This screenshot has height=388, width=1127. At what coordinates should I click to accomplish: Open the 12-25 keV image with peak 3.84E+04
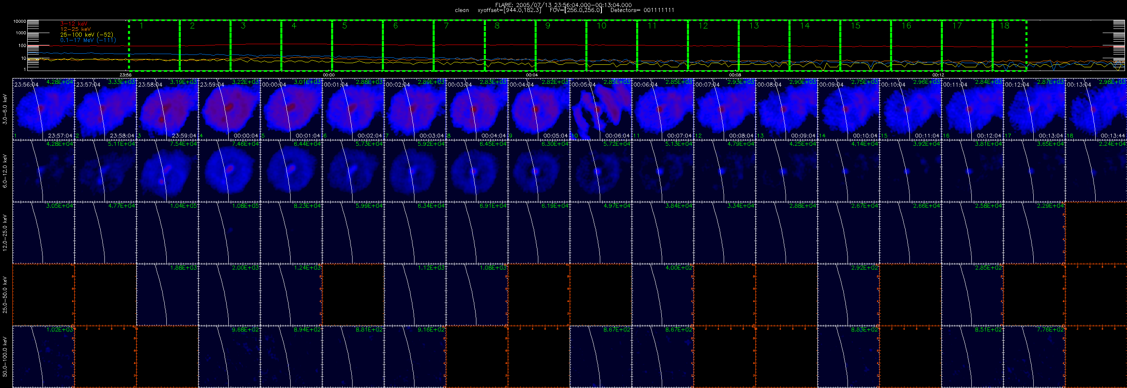tap(663, 233)
